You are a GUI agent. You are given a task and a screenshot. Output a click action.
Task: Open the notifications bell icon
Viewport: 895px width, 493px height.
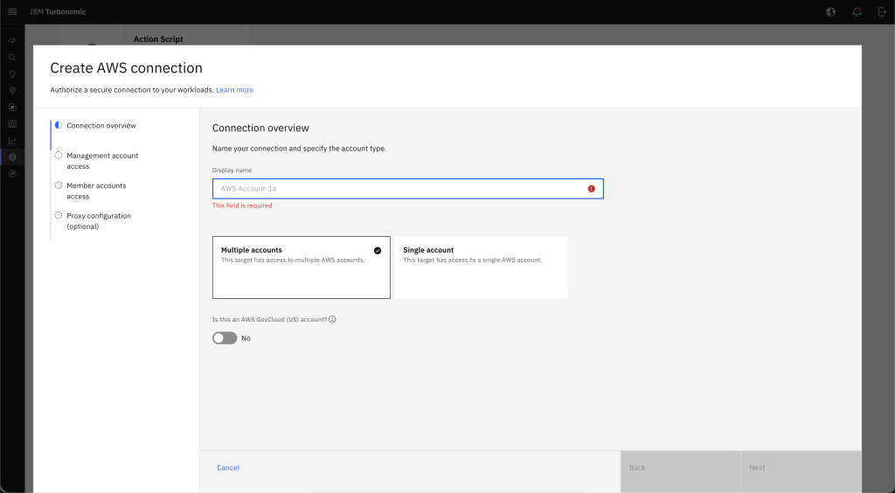857,12
